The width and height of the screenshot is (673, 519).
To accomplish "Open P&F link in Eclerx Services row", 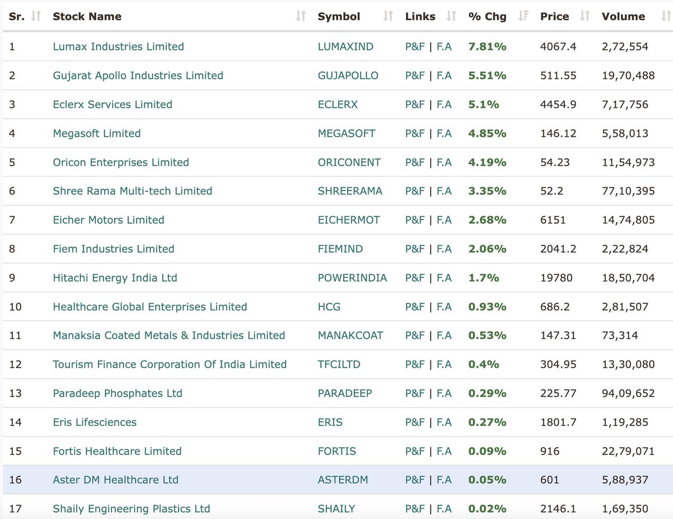I will (x=415, y=105).
